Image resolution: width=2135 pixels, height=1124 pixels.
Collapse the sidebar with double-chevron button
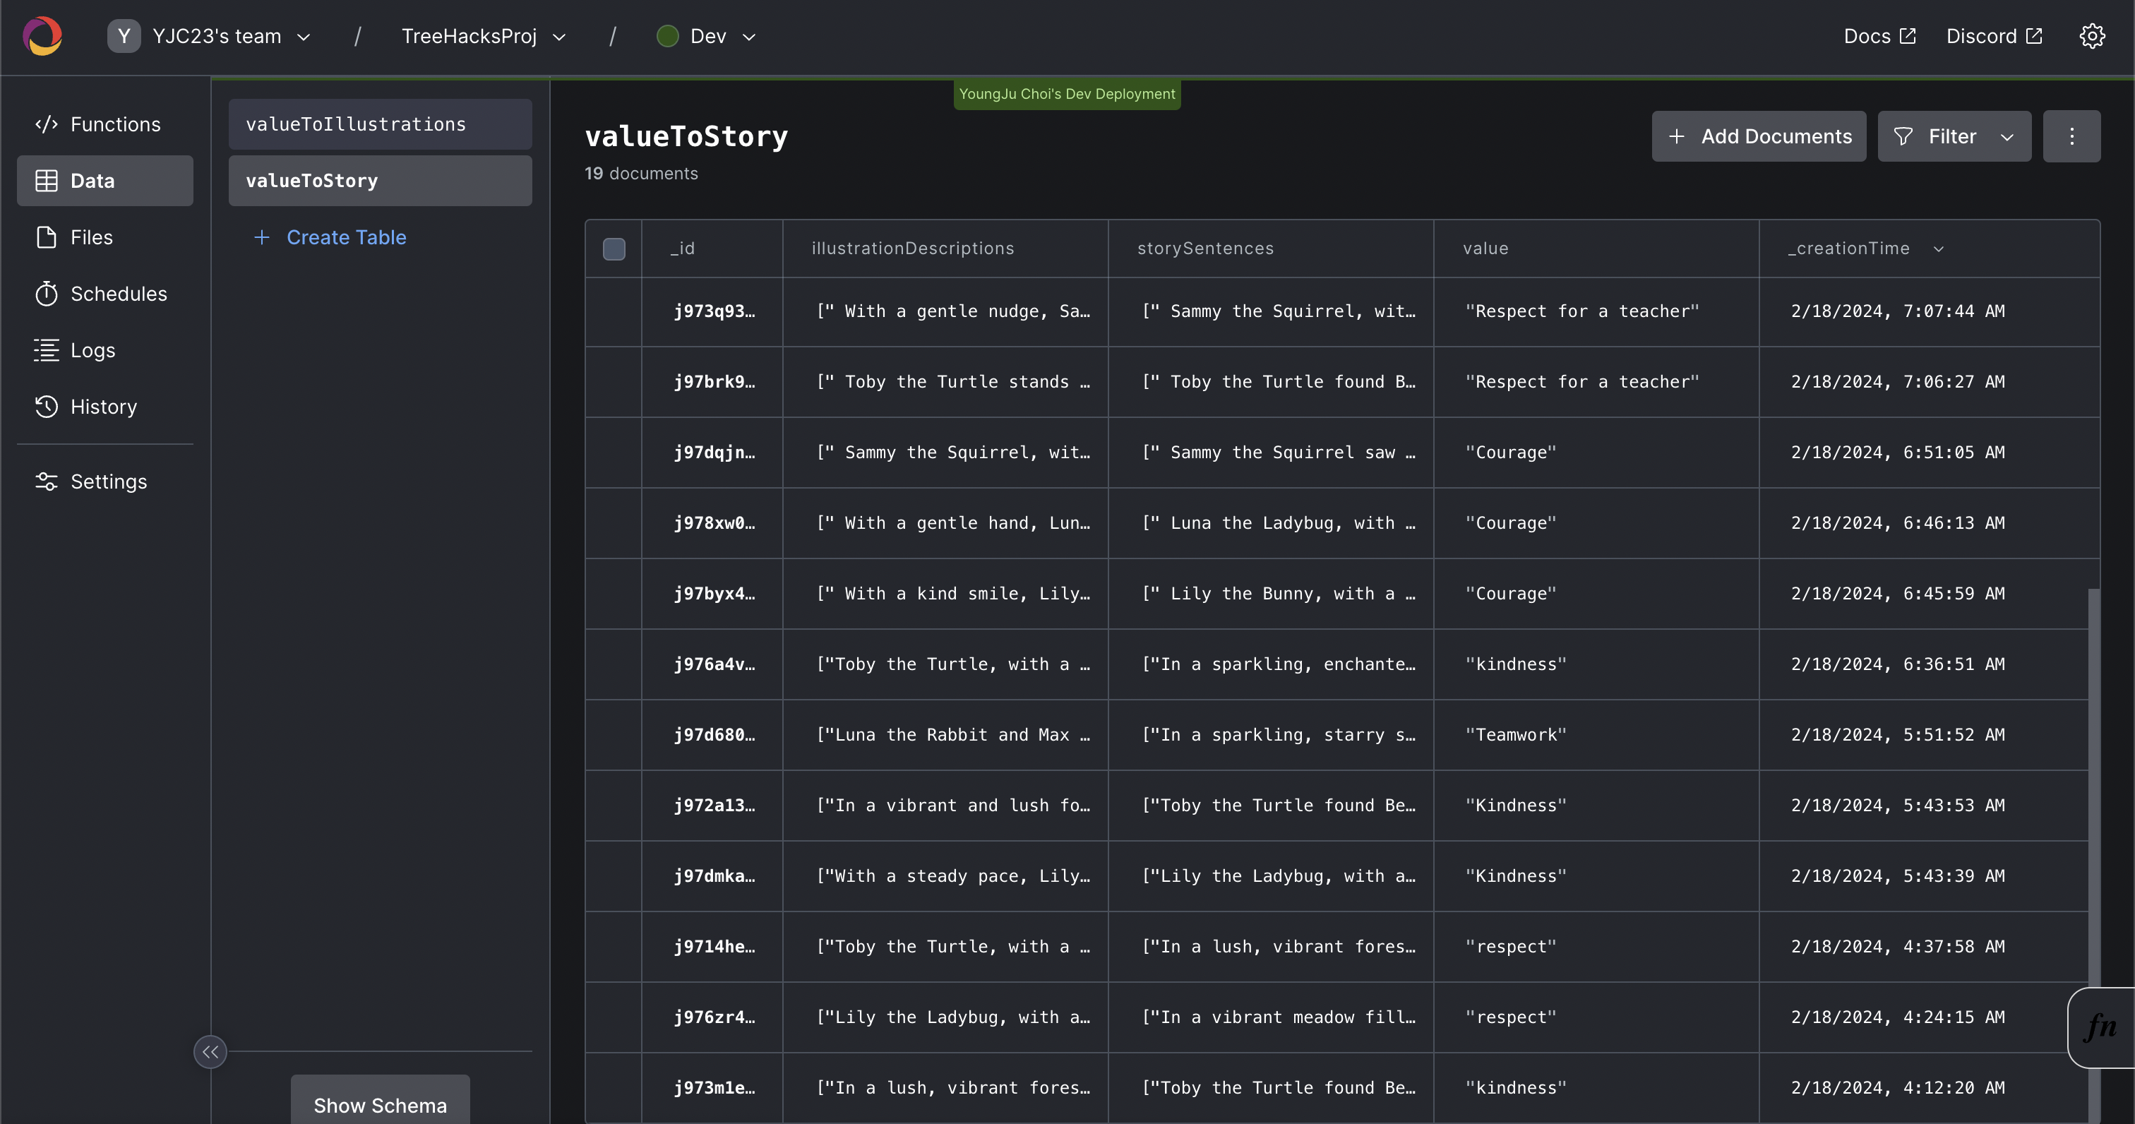pos(210,1052)
